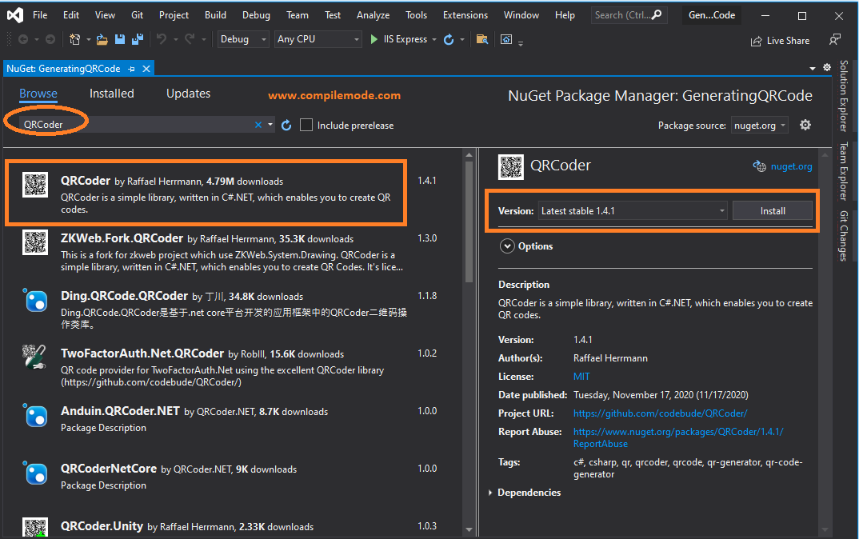The width and height of the screenshot is (859, 539).
Task: Open package source settings gear icon
Action: tap(805, 125)
